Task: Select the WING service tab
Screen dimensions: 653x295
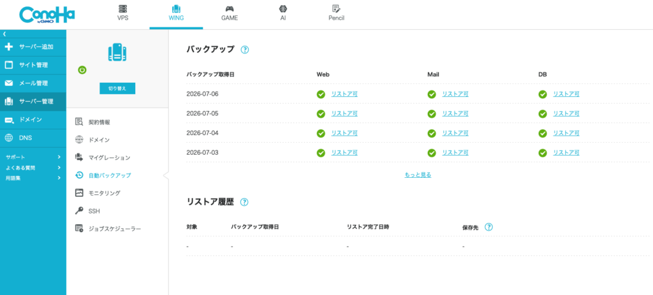Action: point(176,14)
